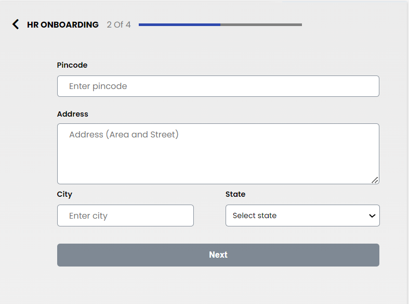Click the Next button
Viewport: 409px width, 304px height.
(x=218, y=255)
